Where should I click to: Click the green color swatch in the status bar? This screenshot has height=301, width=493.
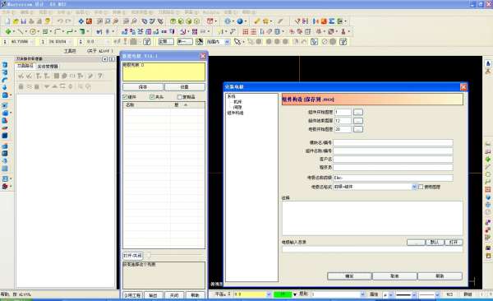[x=283, y=294]
